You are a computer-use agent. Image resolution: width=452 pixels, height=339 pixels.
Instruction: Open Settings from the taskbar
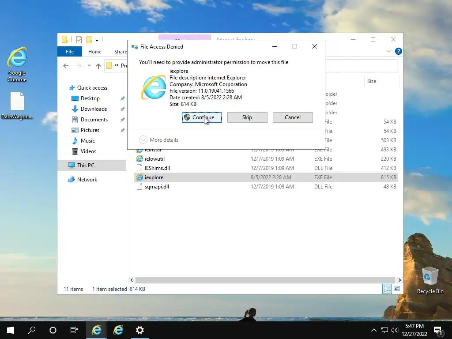pos(140,330)
